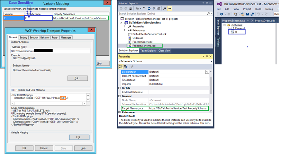Image resolution: width=281 pixels, height=162 pixels.
Task: Pin the Properties panel
Action: point(207,56)
